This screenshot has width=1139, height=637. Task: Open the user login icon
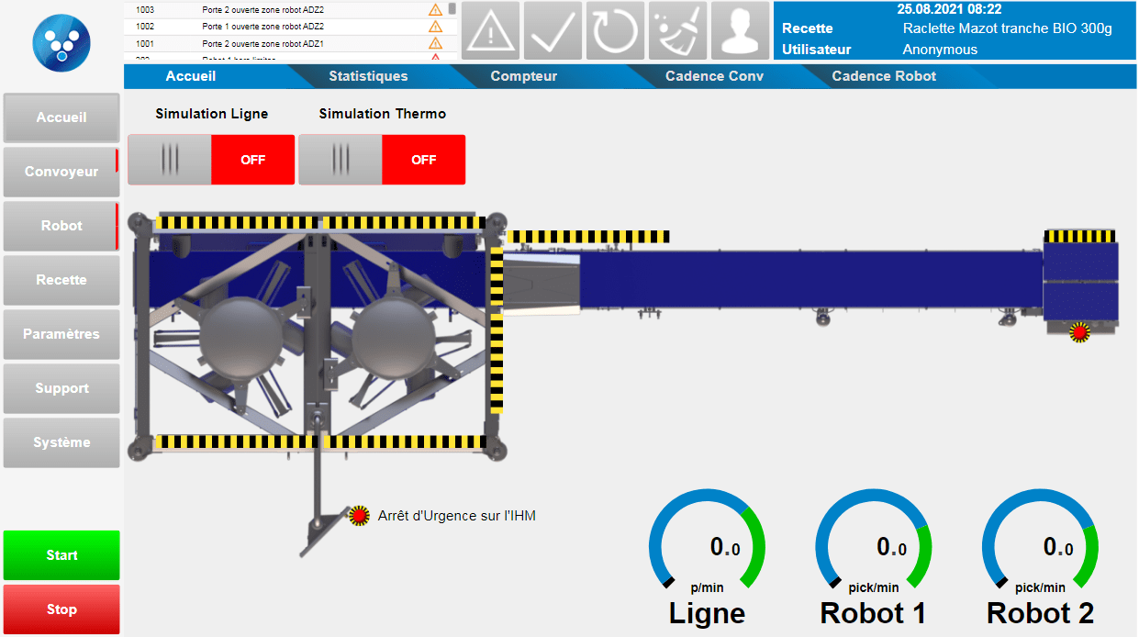(x=739, y=30)
